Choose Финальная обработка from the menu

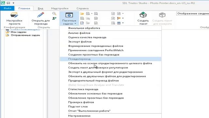pos(110,28)
